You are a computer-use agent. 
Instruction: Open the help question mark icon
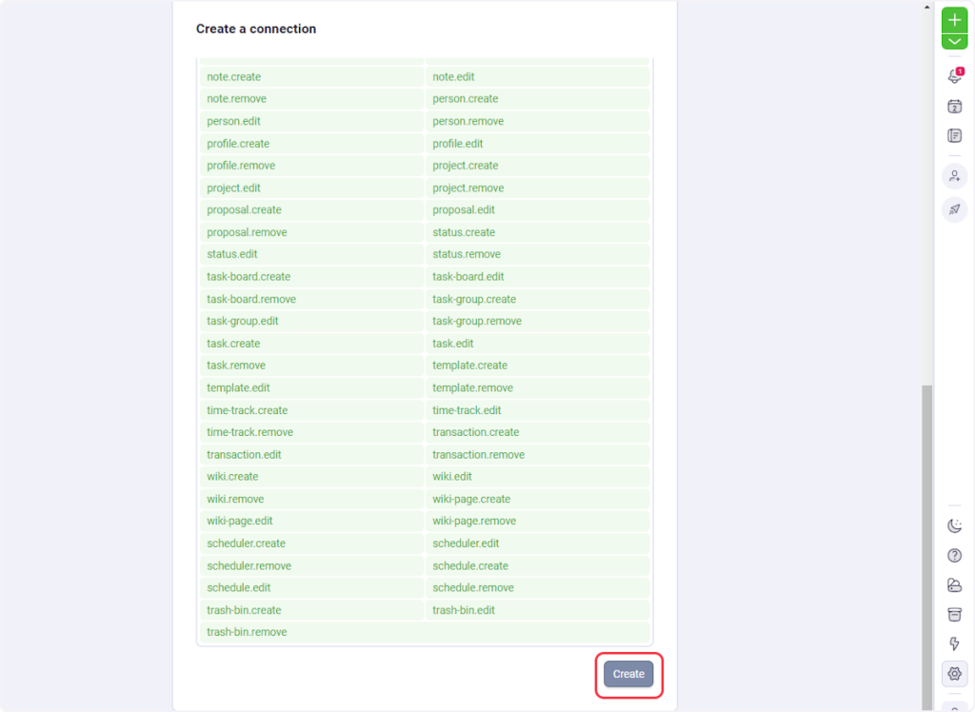(954, 556)
